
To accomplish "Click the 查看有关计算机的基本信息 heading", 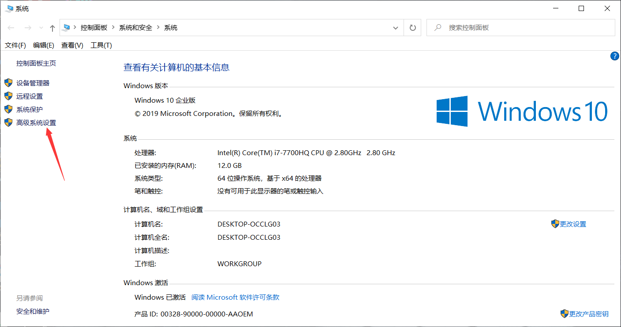I will [x=176, y=67].
